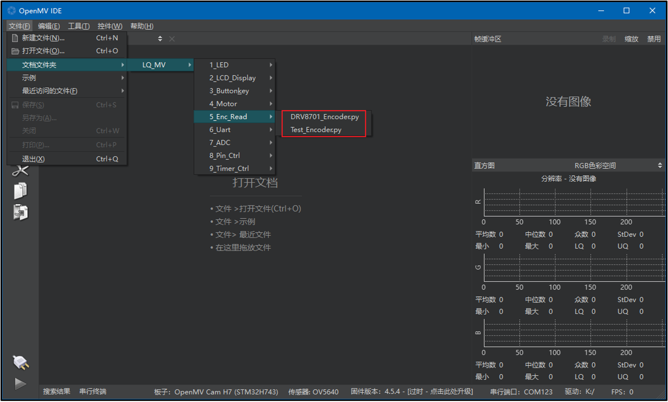Click the connect plug icon
The height and width of the screenshot is (402, 668).
[x=20, y=362]
